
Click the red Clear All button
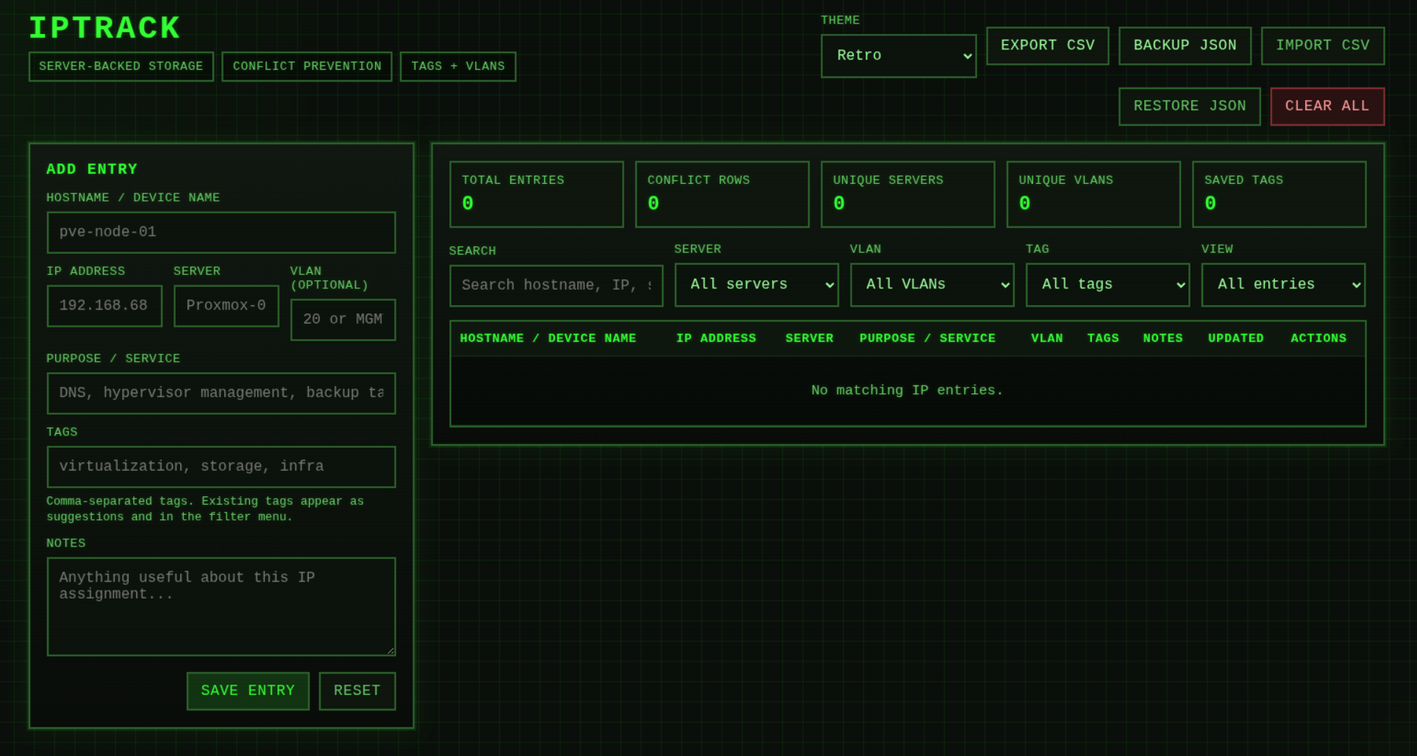coord(1327,107)
